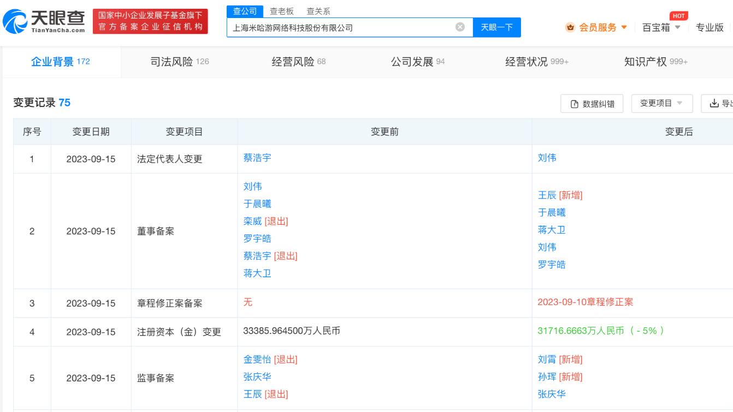Open the 变更项目 filter dropdown
The width and height of the screenshot is (733, 412).
[661, 103]
